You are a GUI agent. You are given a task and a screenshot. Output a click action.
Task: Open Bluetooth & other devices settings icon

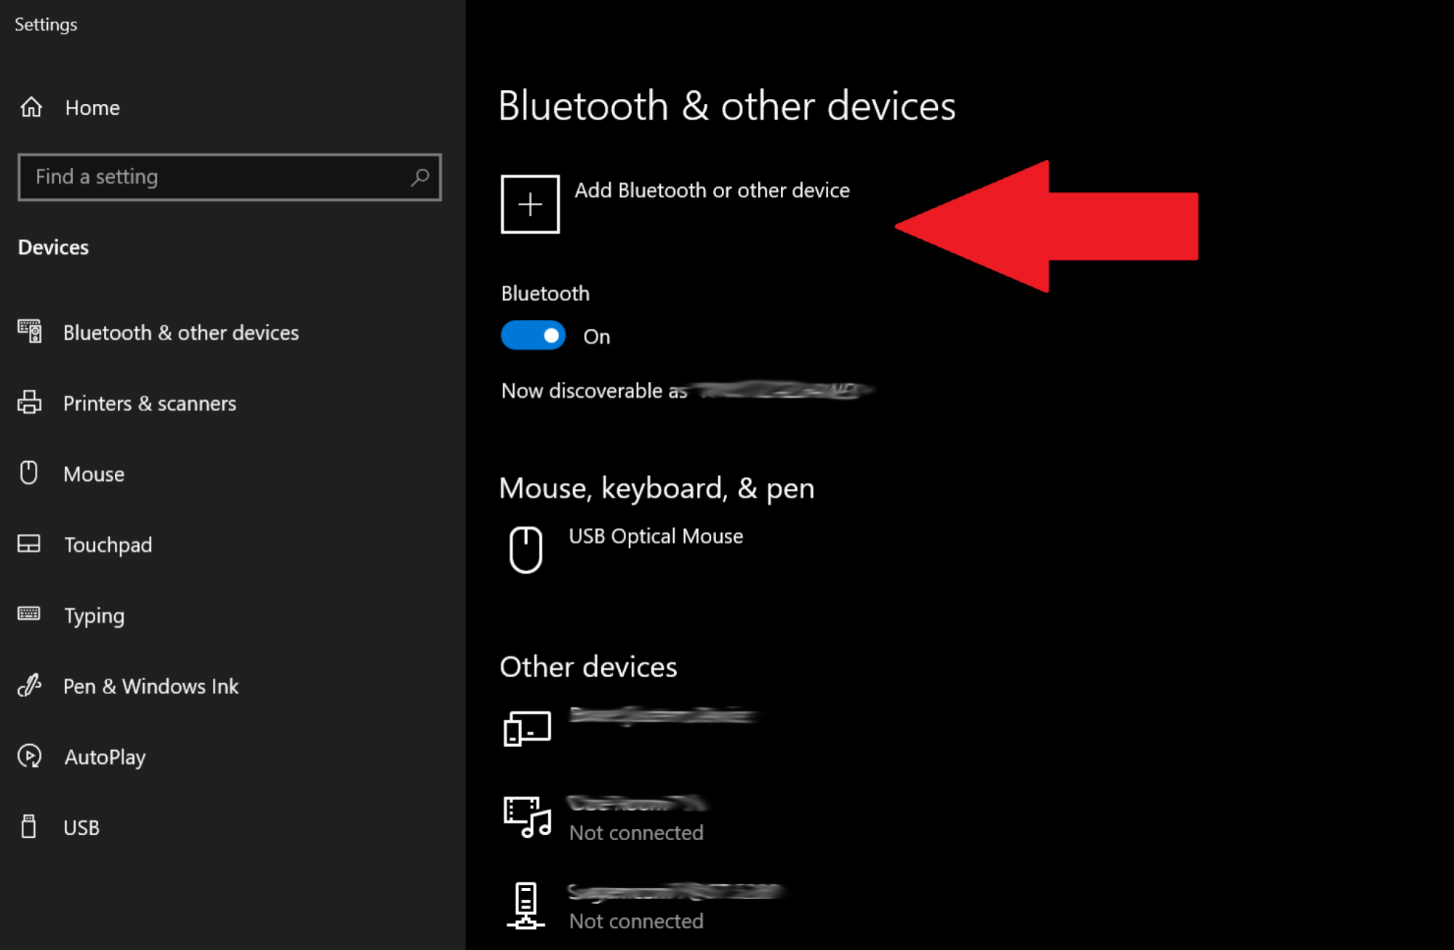pos(30,332)
